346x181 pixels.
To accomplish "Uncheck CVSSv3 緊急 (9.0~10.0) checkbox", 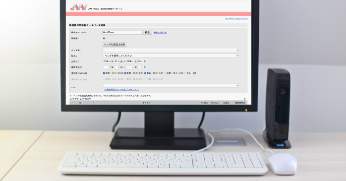I will [x=104, y=73].
